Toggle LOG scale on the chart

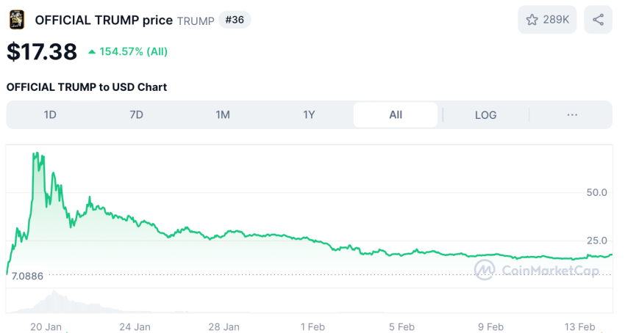click(485, 115)
